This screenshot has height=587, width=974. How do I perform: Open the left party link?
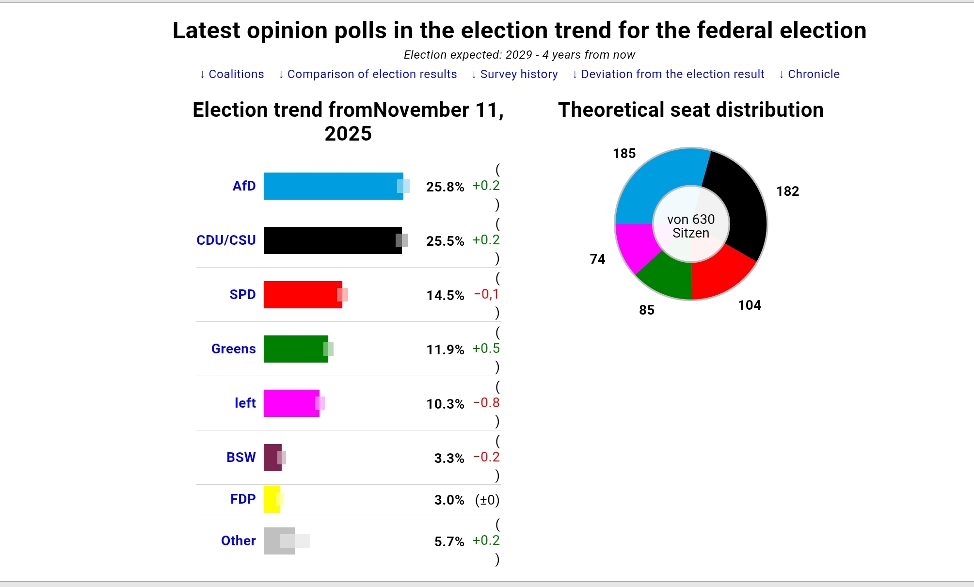[x=245, y=403]
